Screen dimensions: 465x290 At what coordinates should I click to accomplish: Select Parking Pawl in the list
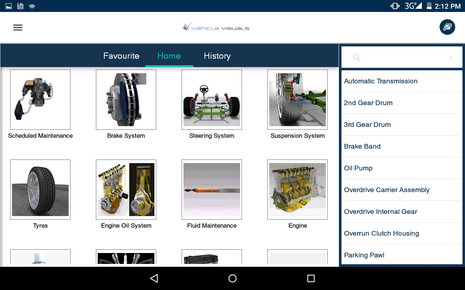click(402, 254)
